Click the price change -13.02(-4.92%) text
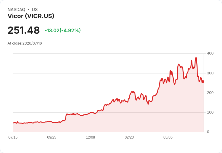222x153 pixels. pyautogui.click(x=63, y=30)
